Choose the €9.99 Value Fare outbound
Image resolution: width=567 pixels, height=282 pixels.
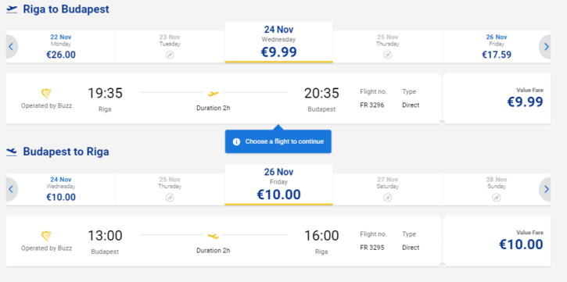click(x=496, y=98)
